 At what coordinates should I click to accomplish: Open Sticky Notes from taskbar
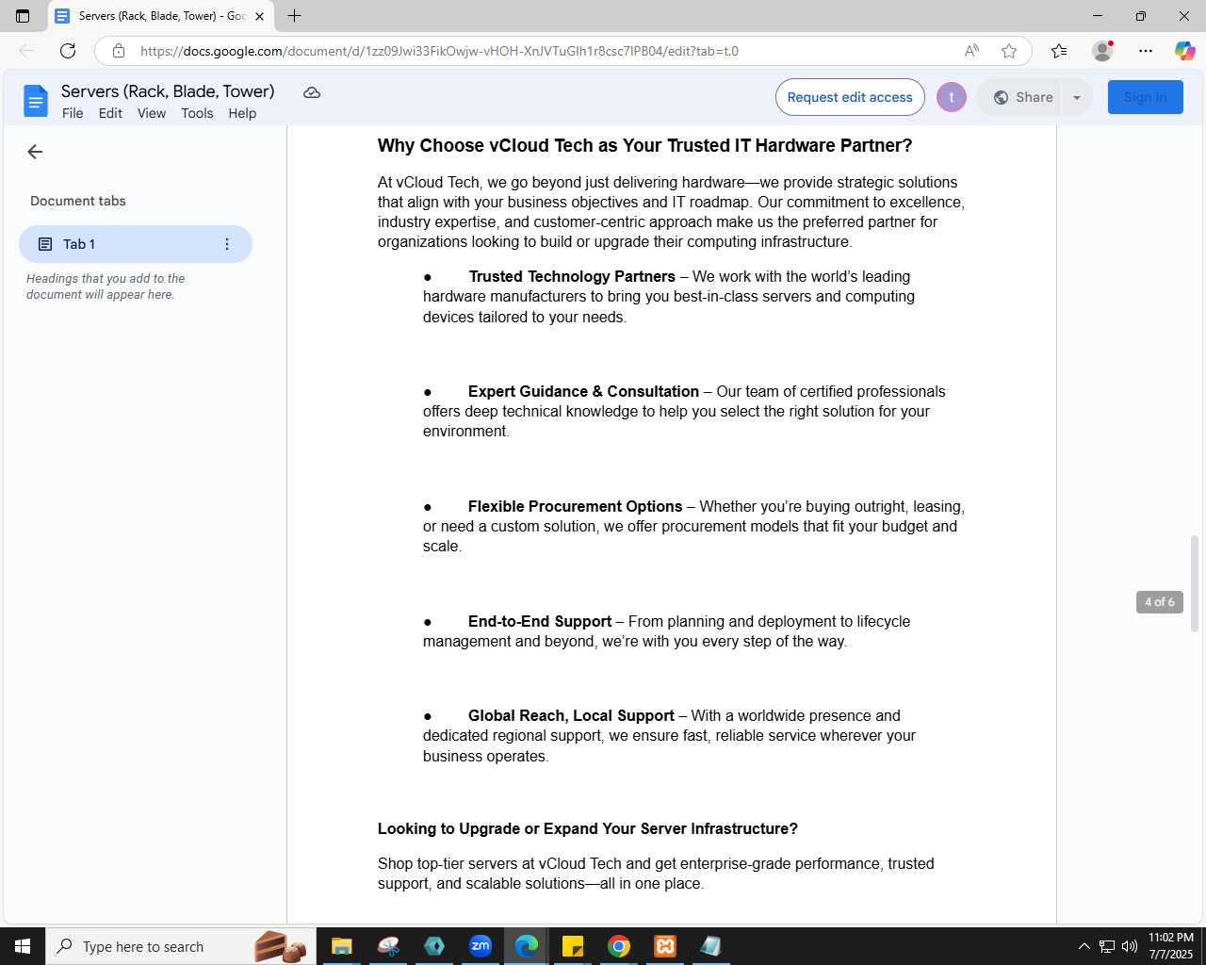click(573, 946)
